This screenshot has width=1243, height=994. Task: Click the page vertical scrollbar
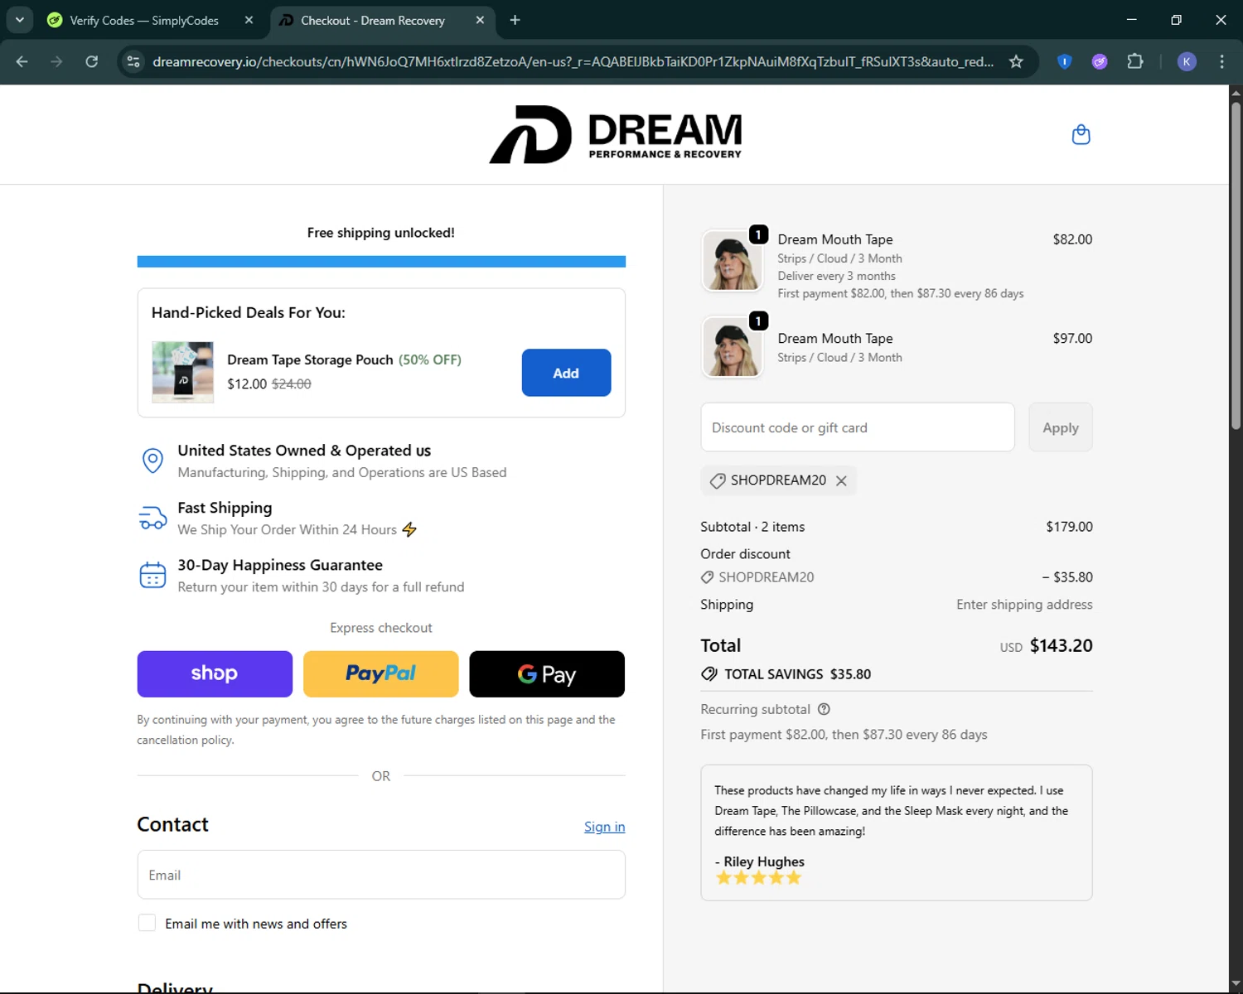coord(1236,265)
